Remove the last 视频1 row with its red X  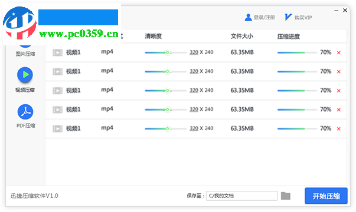pyautogui.click(x=339, y=129)
